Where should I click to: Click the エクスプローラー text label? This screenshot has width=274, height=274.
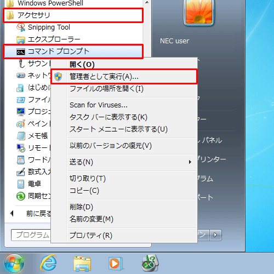pyautogui.click(x=54, y=39)
